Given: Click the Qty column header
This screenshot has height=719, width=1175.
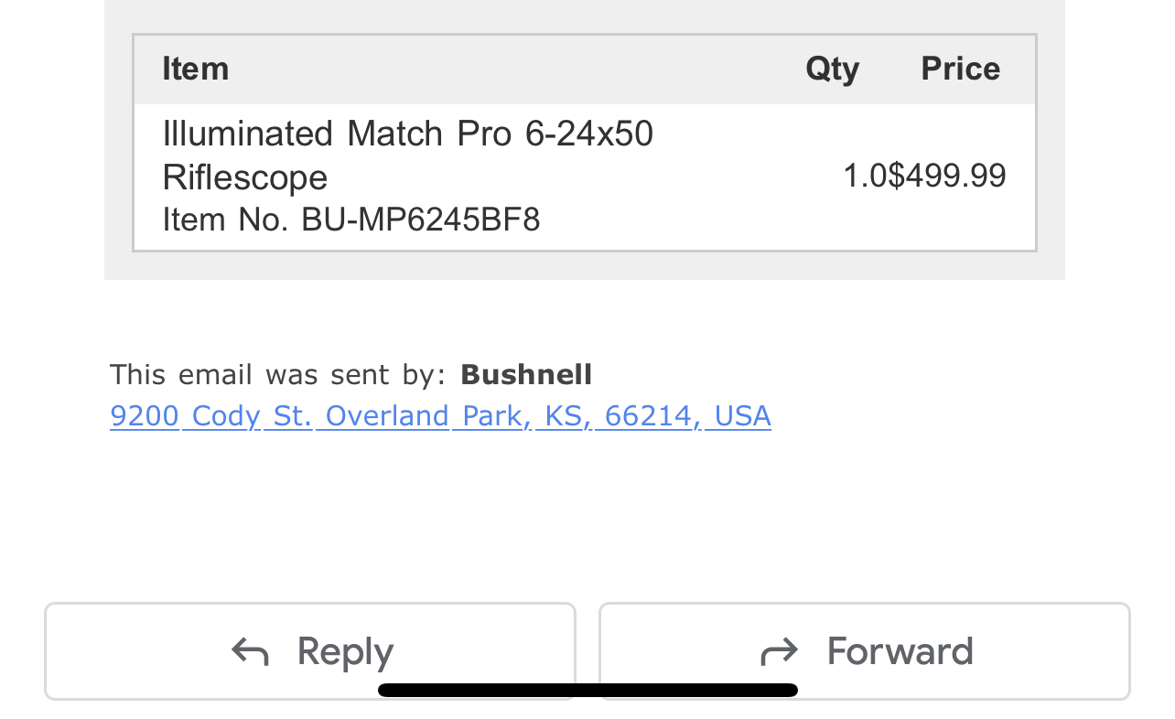Looking at the screenshot, I should point(832,69).
